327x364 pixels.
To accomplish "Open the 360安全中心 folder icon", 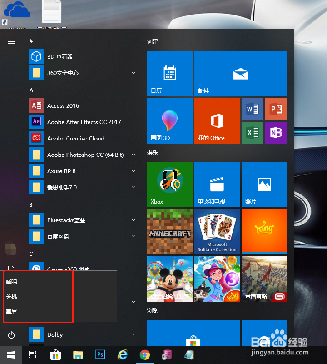I will [x=36, y=73].
